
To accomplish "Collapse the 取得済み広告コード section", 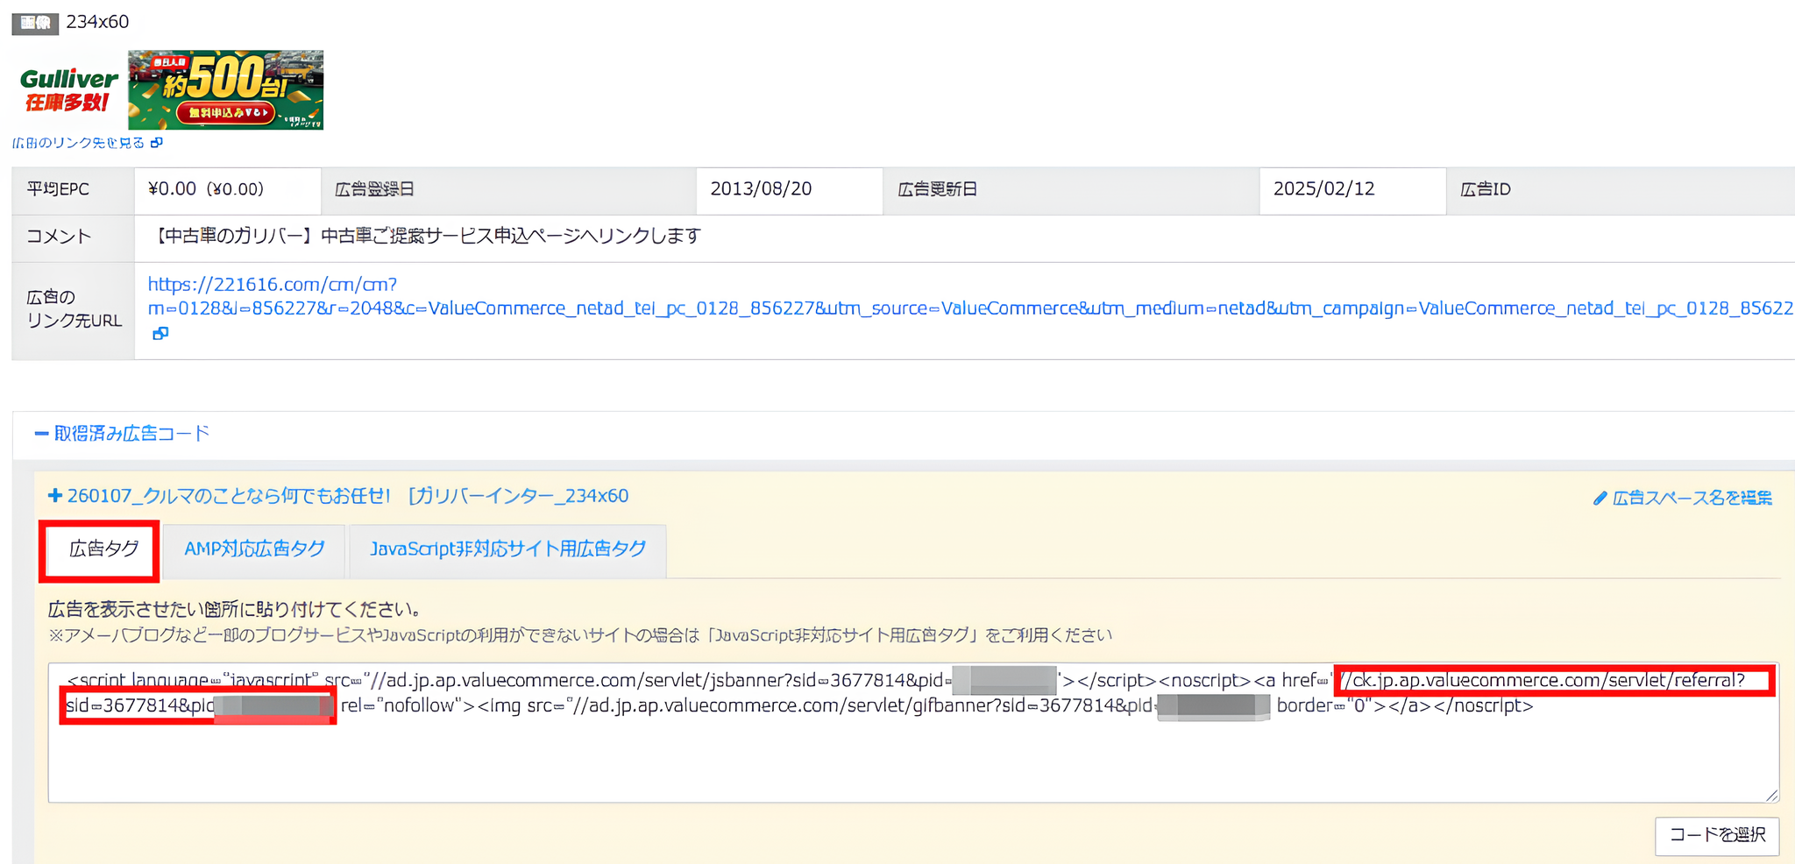I will tap(123, 434).
